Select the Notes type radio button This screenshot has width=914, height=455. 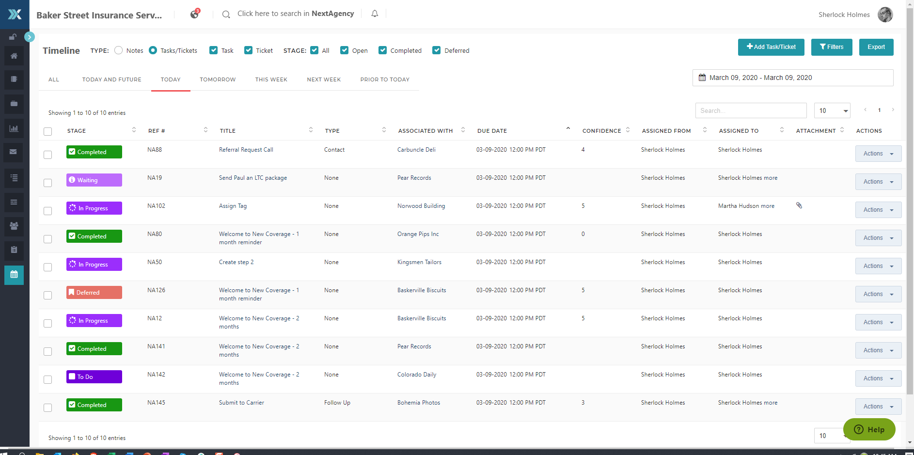(x=119, y=50)
